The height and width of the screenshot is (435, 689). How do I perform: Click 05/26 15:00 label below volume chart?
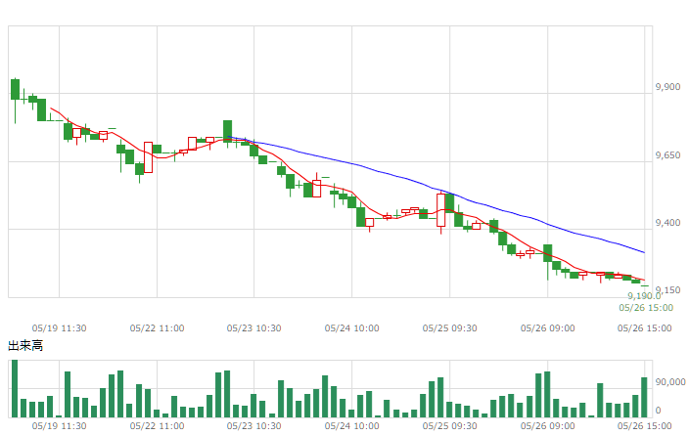coord(644,426)
